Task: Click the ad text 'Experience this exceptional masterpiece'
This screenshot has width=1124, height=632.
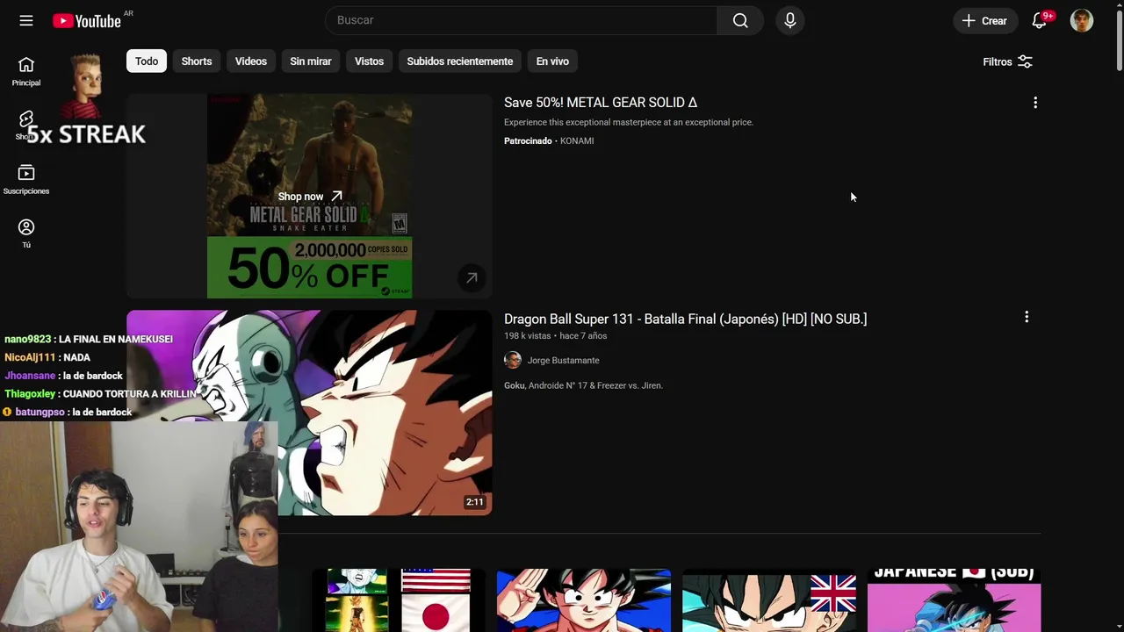Action: [x=629, y=122]
